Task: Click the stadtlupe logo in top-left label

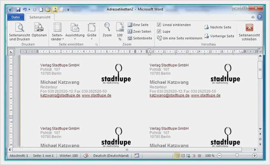Action: 116,74
